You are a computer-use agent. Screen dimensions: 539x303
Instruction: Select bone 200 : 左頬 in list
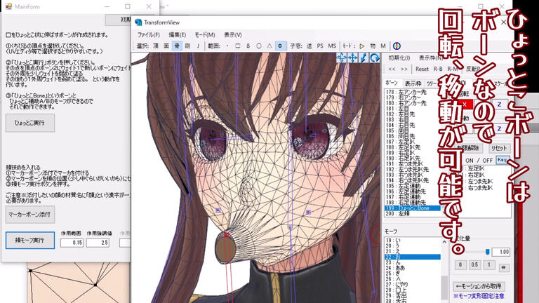412,214
